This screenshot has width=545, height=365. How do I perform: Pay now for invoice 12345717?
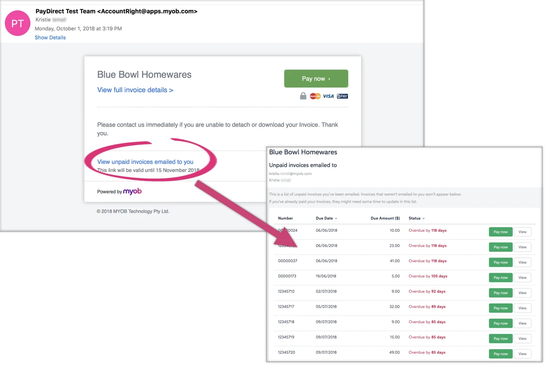tap(501, 308)
